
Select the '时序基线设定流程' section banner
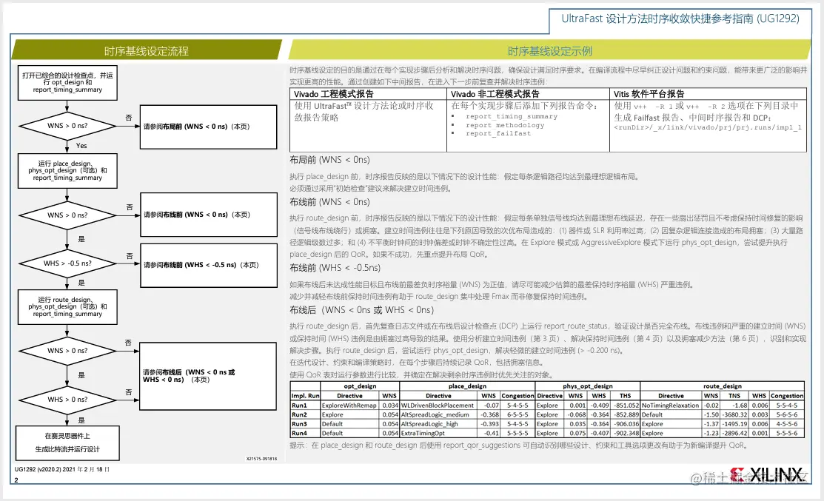tap(146, 50)
